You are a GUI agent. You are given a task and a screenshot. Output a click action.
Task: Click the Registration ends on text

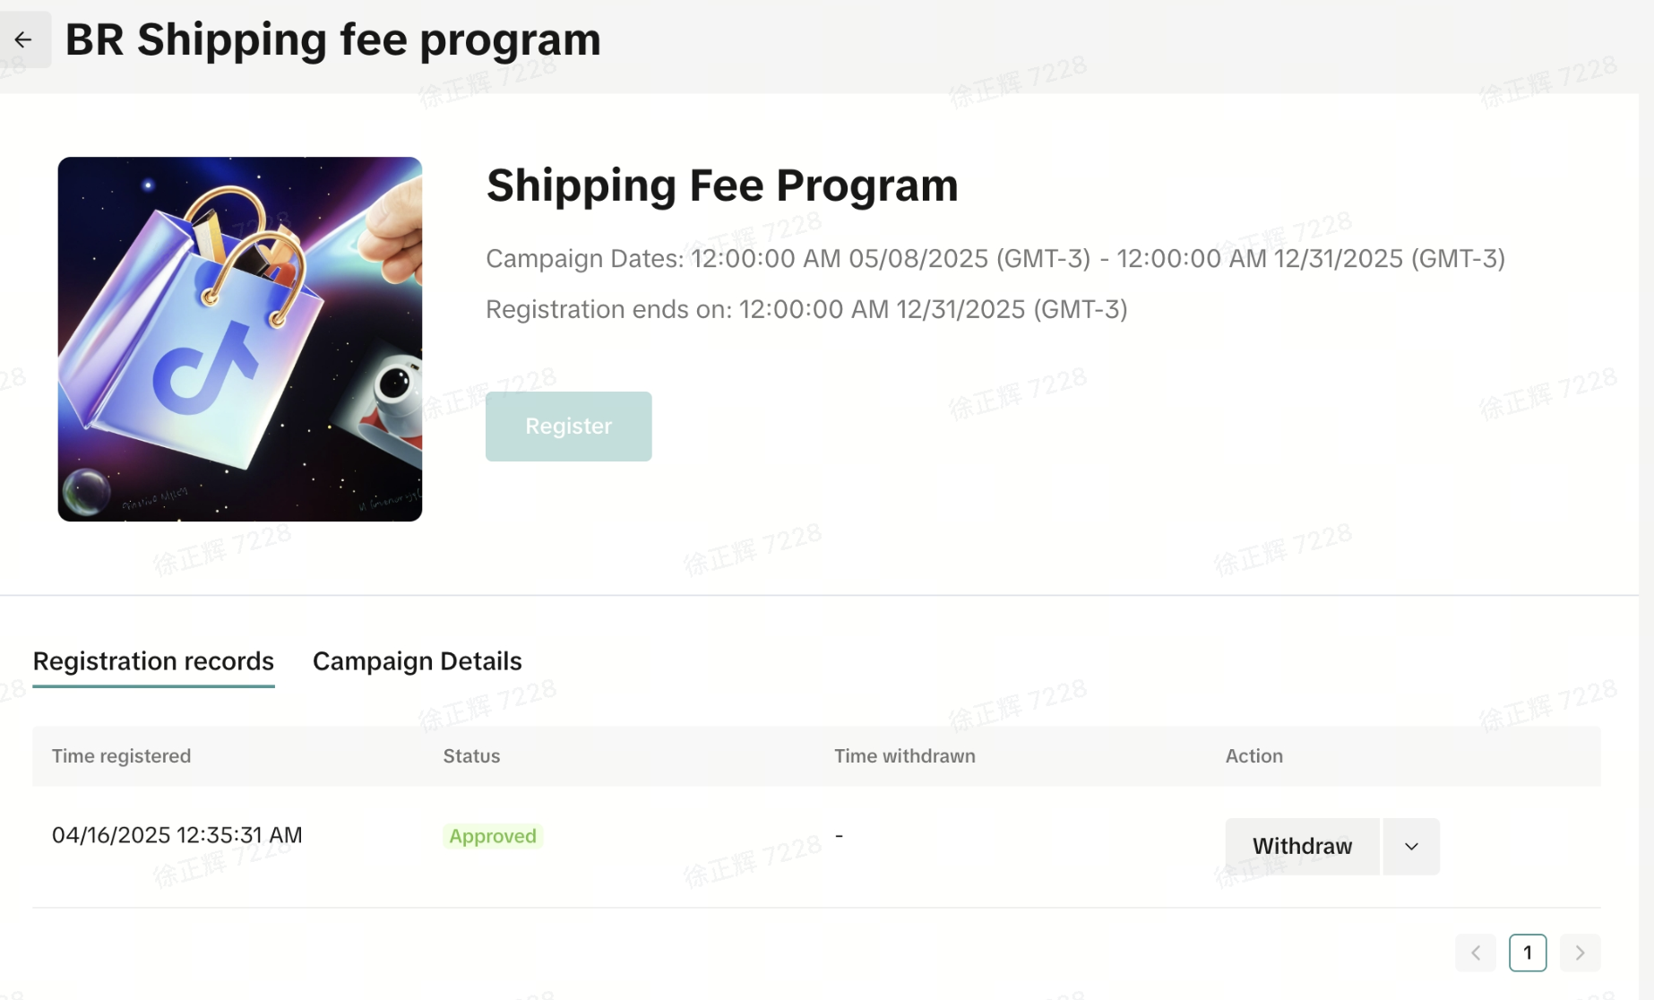click(806, 309)
